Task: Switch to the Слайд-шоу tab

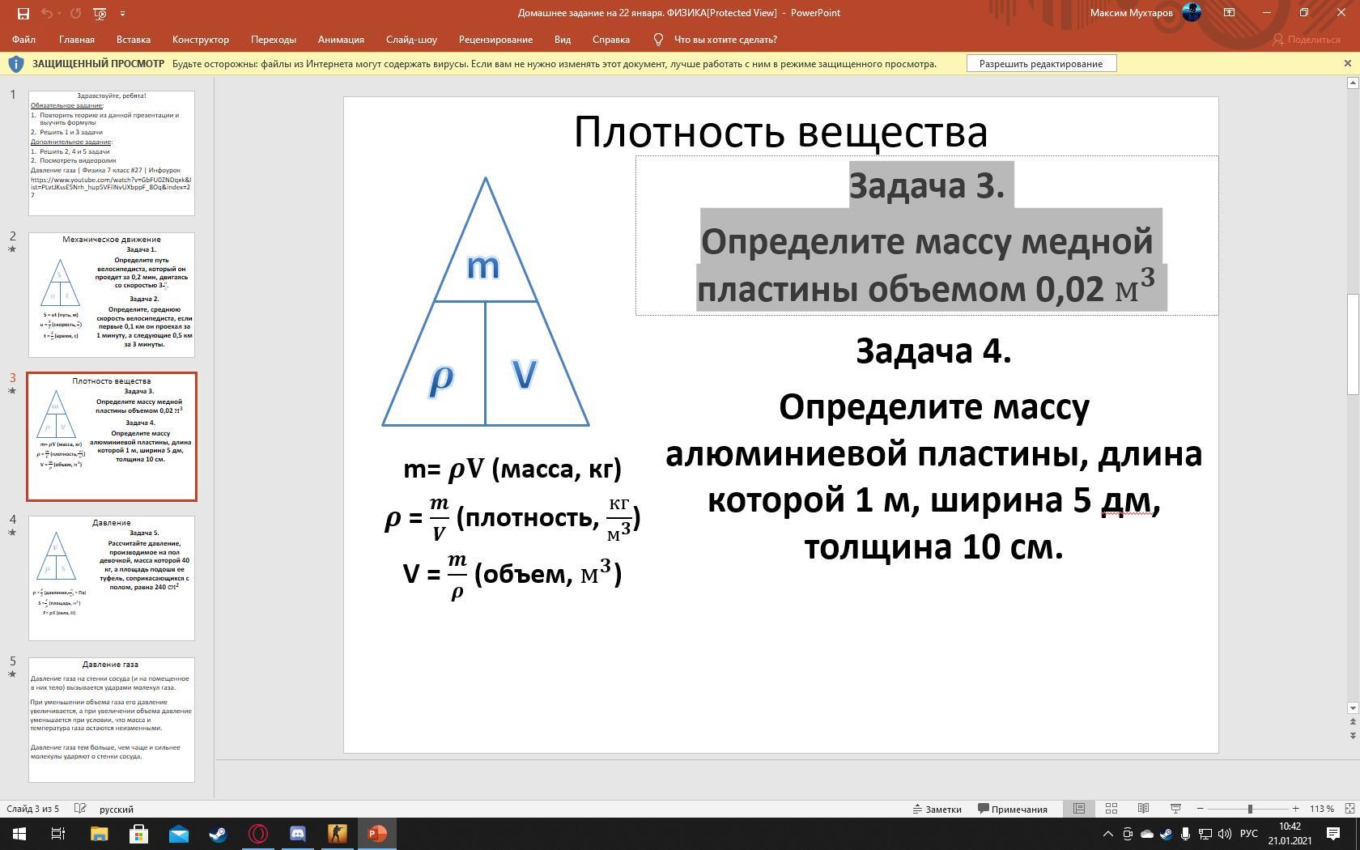Action: click(411, 40)
